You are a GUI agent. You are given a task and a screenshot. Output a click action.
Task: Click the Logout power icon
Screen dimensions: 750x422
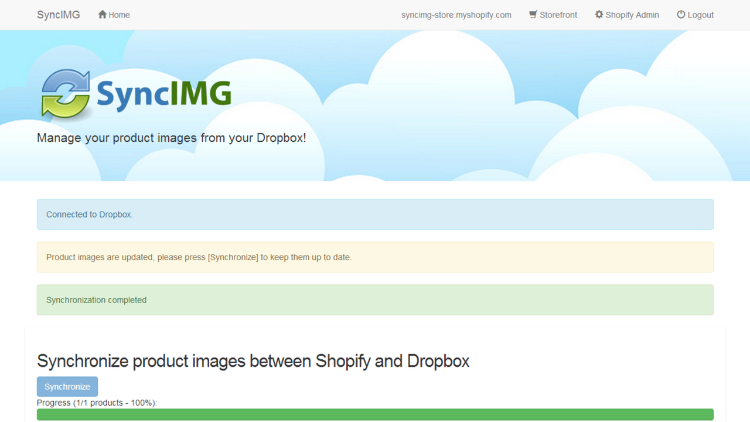(x=681, y=15)
